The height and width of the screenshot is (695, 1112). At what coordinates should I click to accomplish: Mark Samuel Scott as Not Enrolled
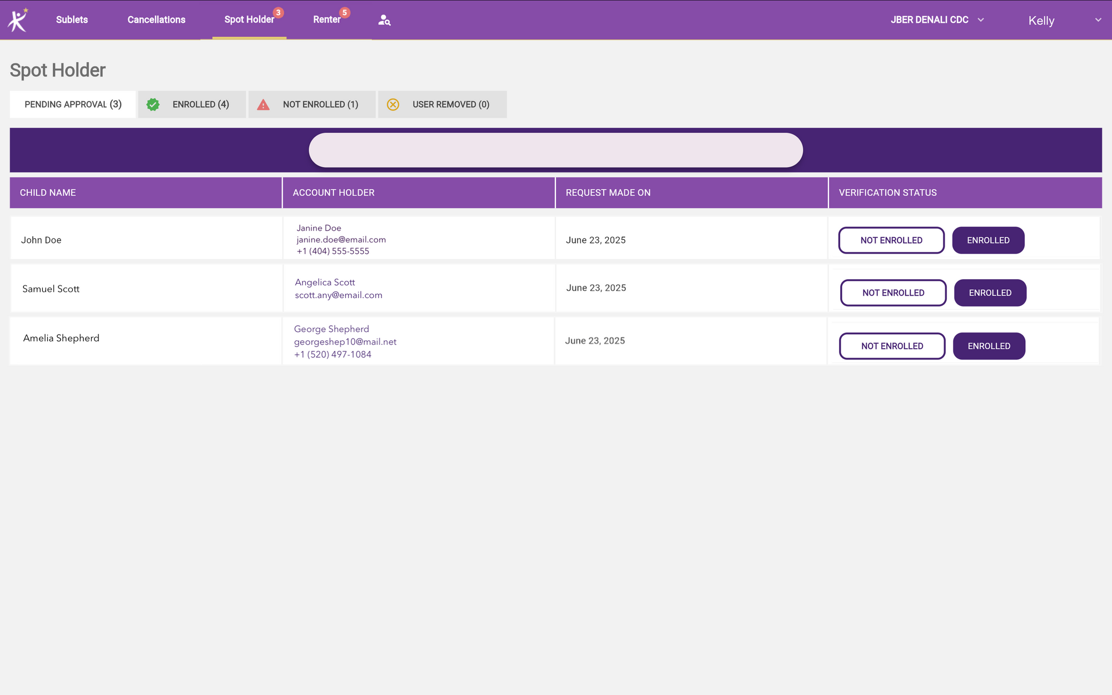(x=893, y=293)
